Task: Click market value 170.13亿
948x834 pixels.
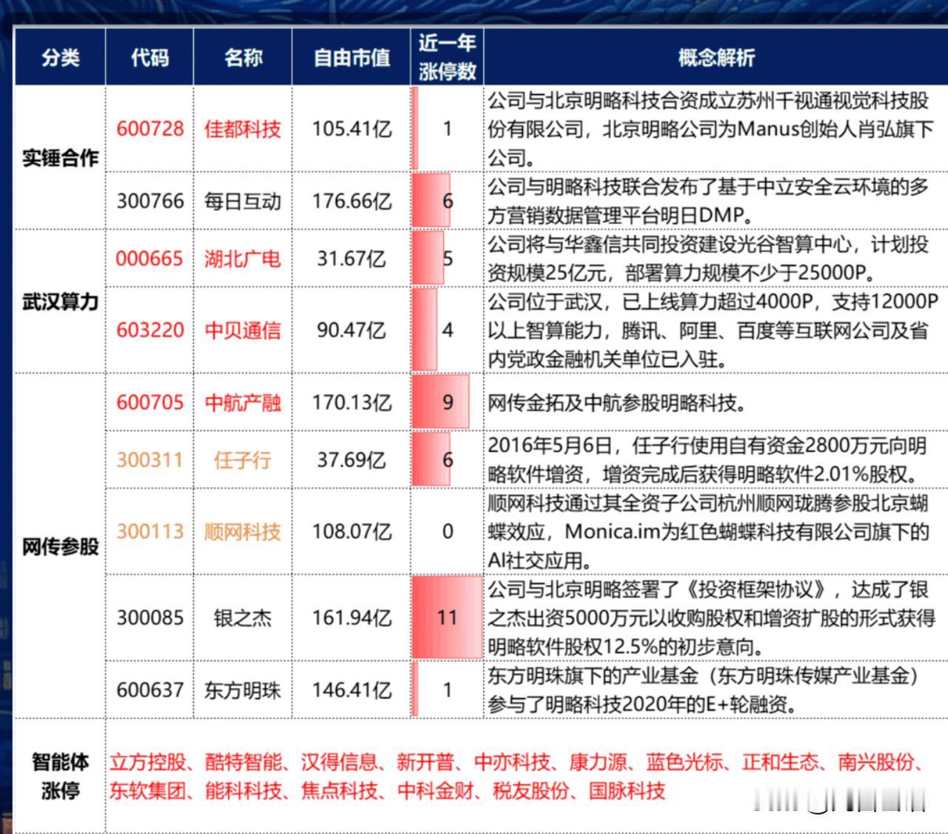Action: coord(352,403)
